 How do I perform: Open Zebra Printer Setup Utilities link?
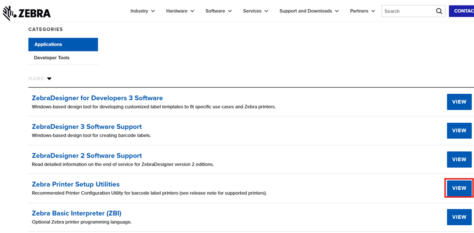click(75, 184)
